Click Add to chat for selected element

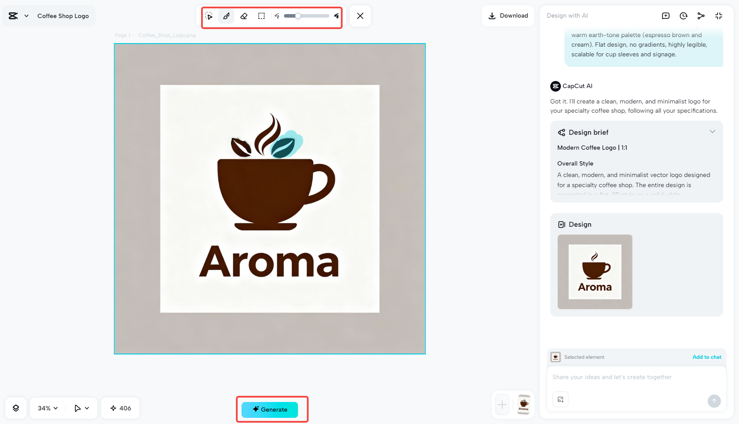point(707,357)
